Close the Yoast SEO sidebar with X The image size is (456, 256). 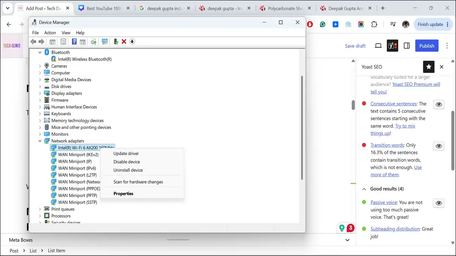tap(442, 67)
